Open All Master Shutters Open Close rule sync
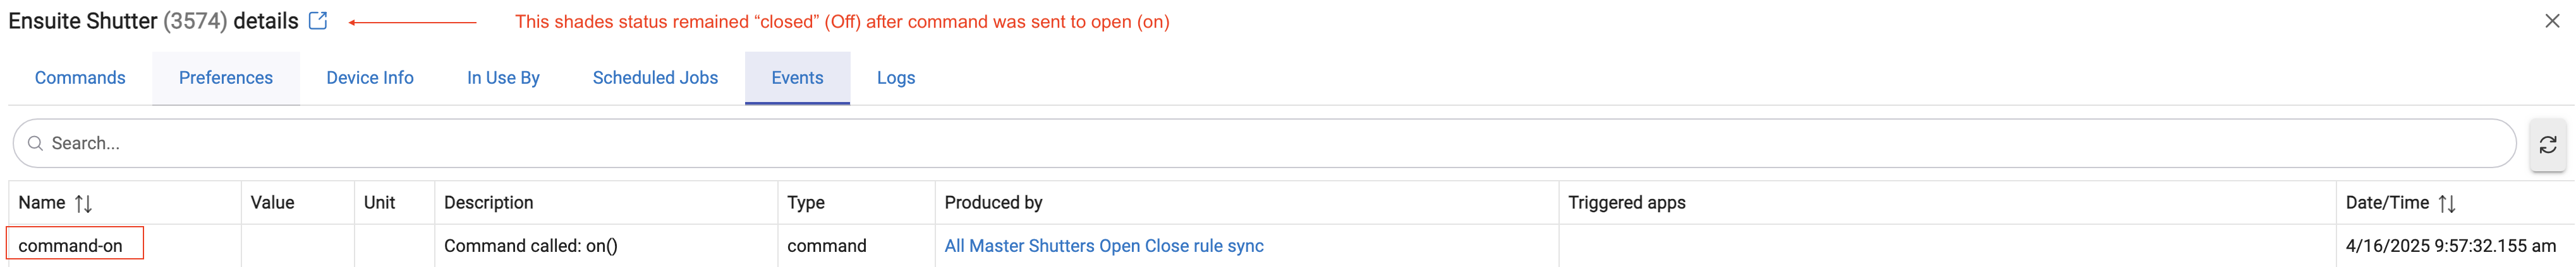Viewport: 2576px width, 267px height. (1104, 246)
